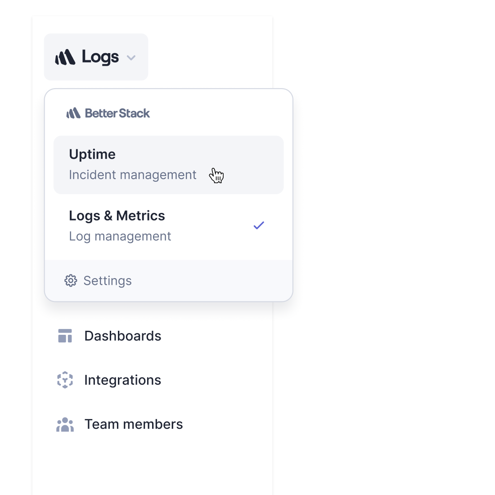Click the Logs logo icon in the top button
495x495 pixels.
65,57
